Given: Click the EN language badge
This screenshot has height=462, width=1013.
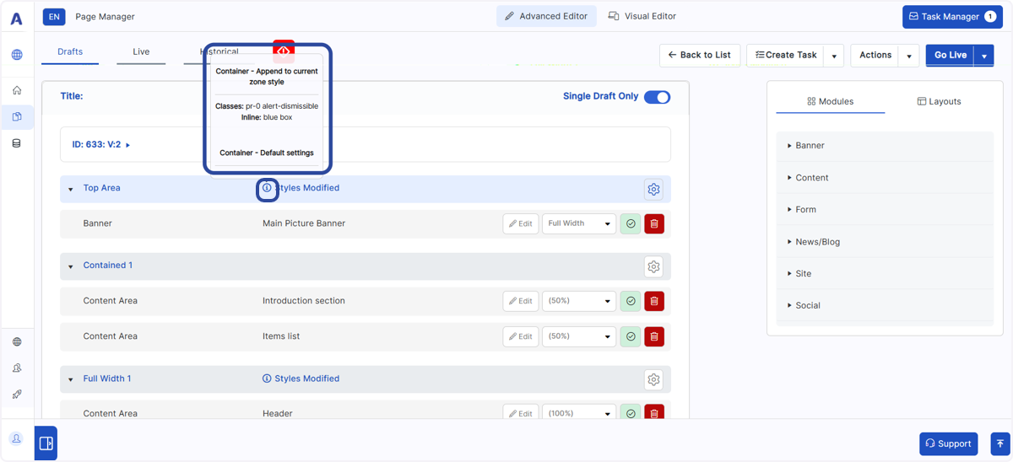Looking at the screenshot, I should pyautogui.click(x=54, y=16).
